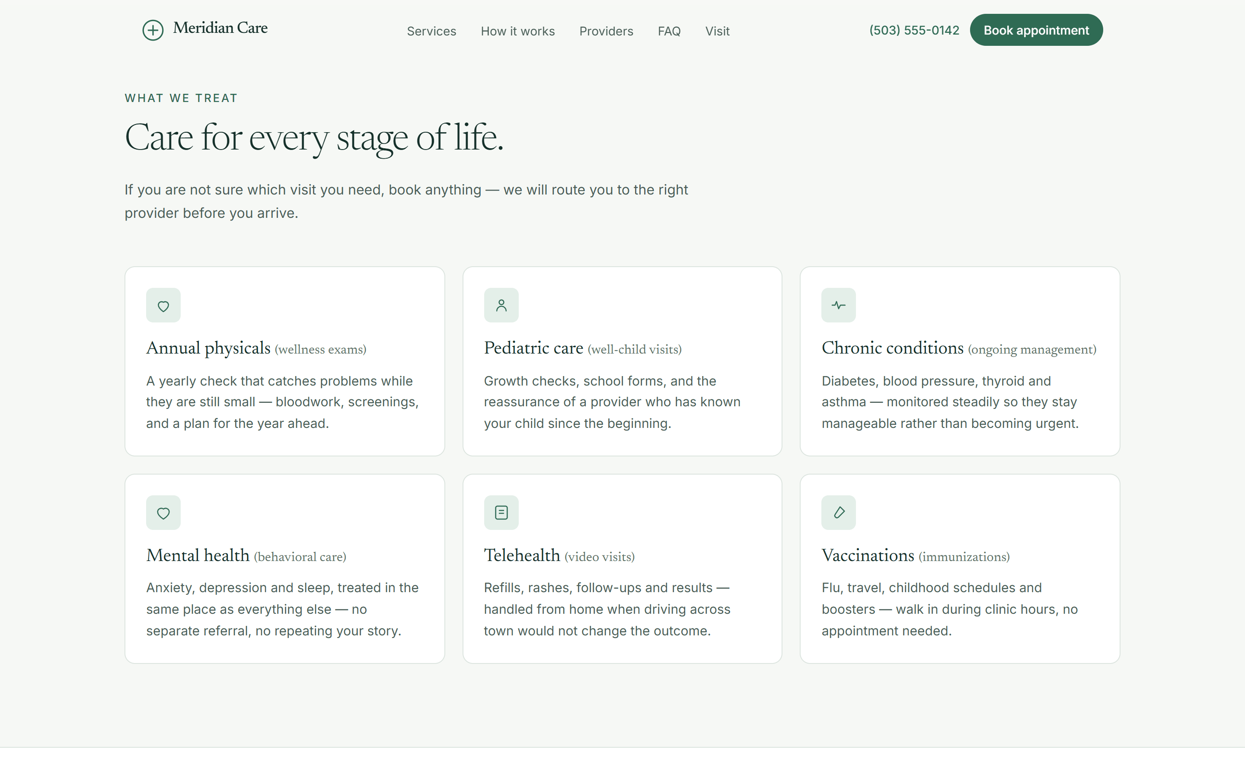Select the Vaccinations heading
The image size is (1245, 778).
[868, 556]
